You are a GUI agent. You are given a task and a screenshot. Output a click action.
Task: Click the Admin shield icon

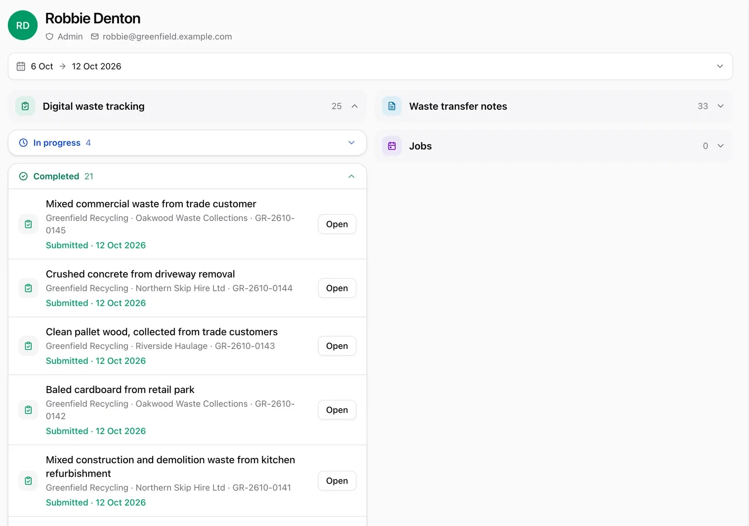tap(49, 37)
